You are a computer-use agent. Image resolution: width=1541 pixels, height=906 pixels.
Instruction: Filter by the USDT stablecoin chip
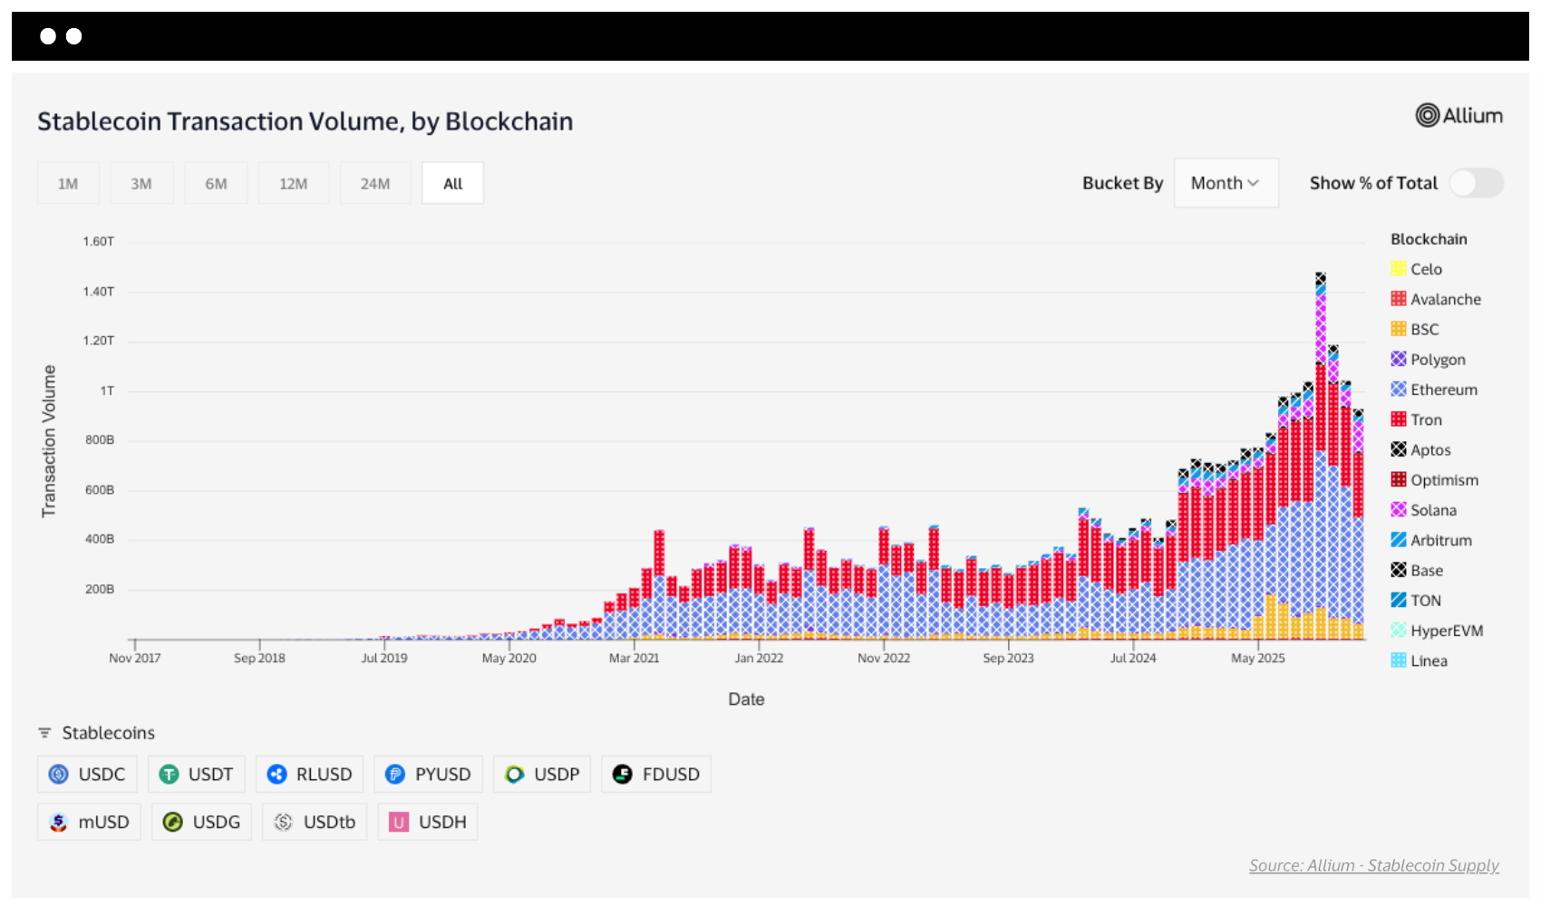click(196, 774)
